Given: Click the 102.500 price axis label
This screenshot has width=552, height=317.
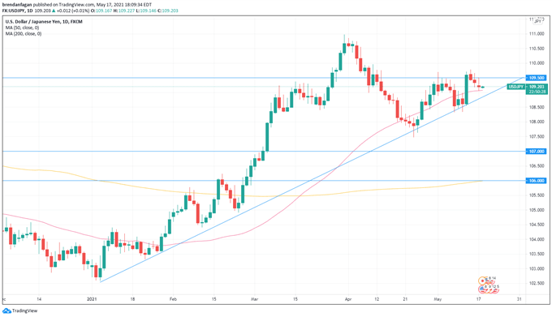Looking at the screenshot, I should click(x=537, y=283).
